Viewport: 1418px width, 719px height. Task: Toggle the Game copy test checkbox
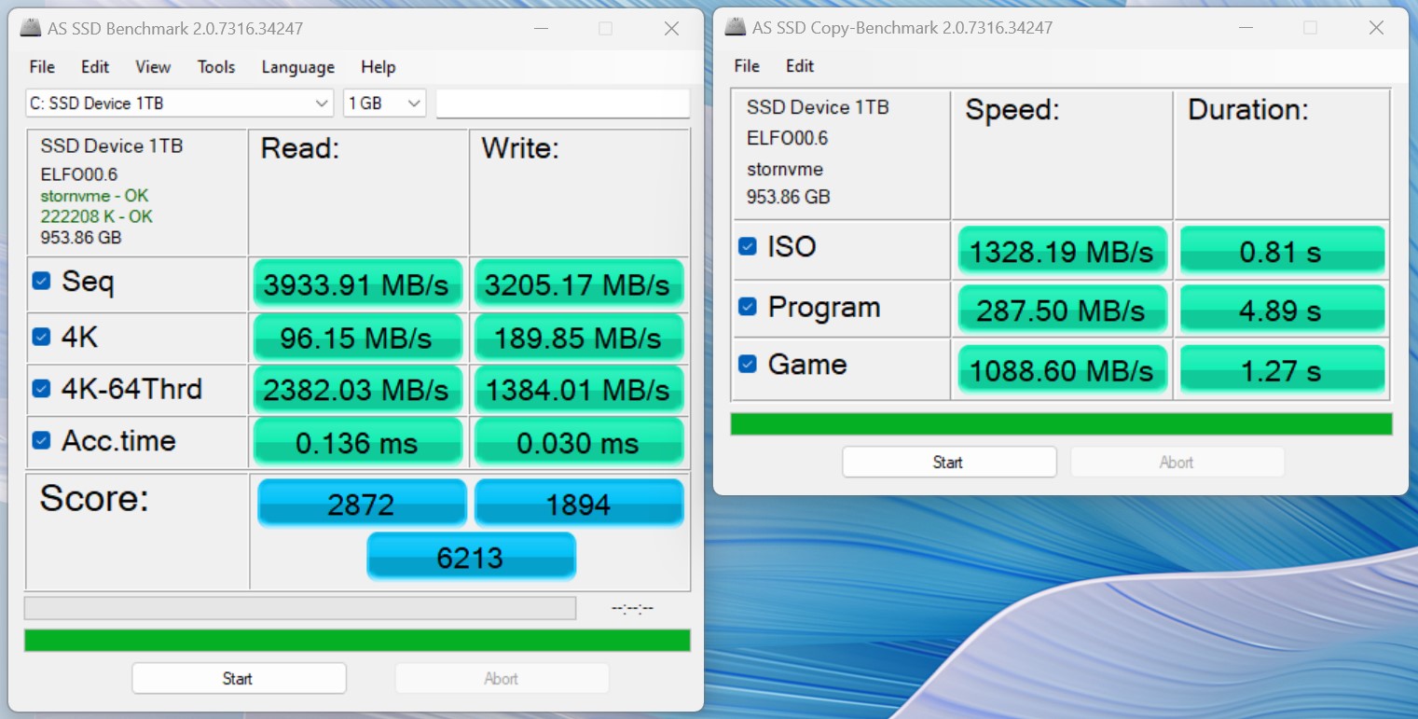tap(747, 364)
